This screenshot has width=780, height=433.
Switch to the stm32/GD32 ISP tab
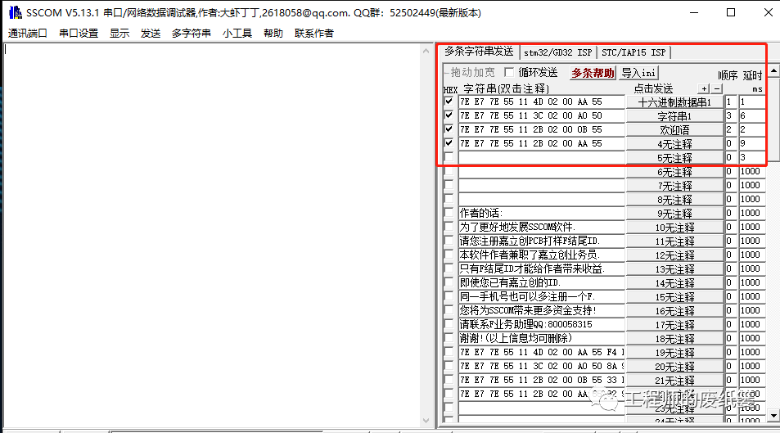pos(557,52)
